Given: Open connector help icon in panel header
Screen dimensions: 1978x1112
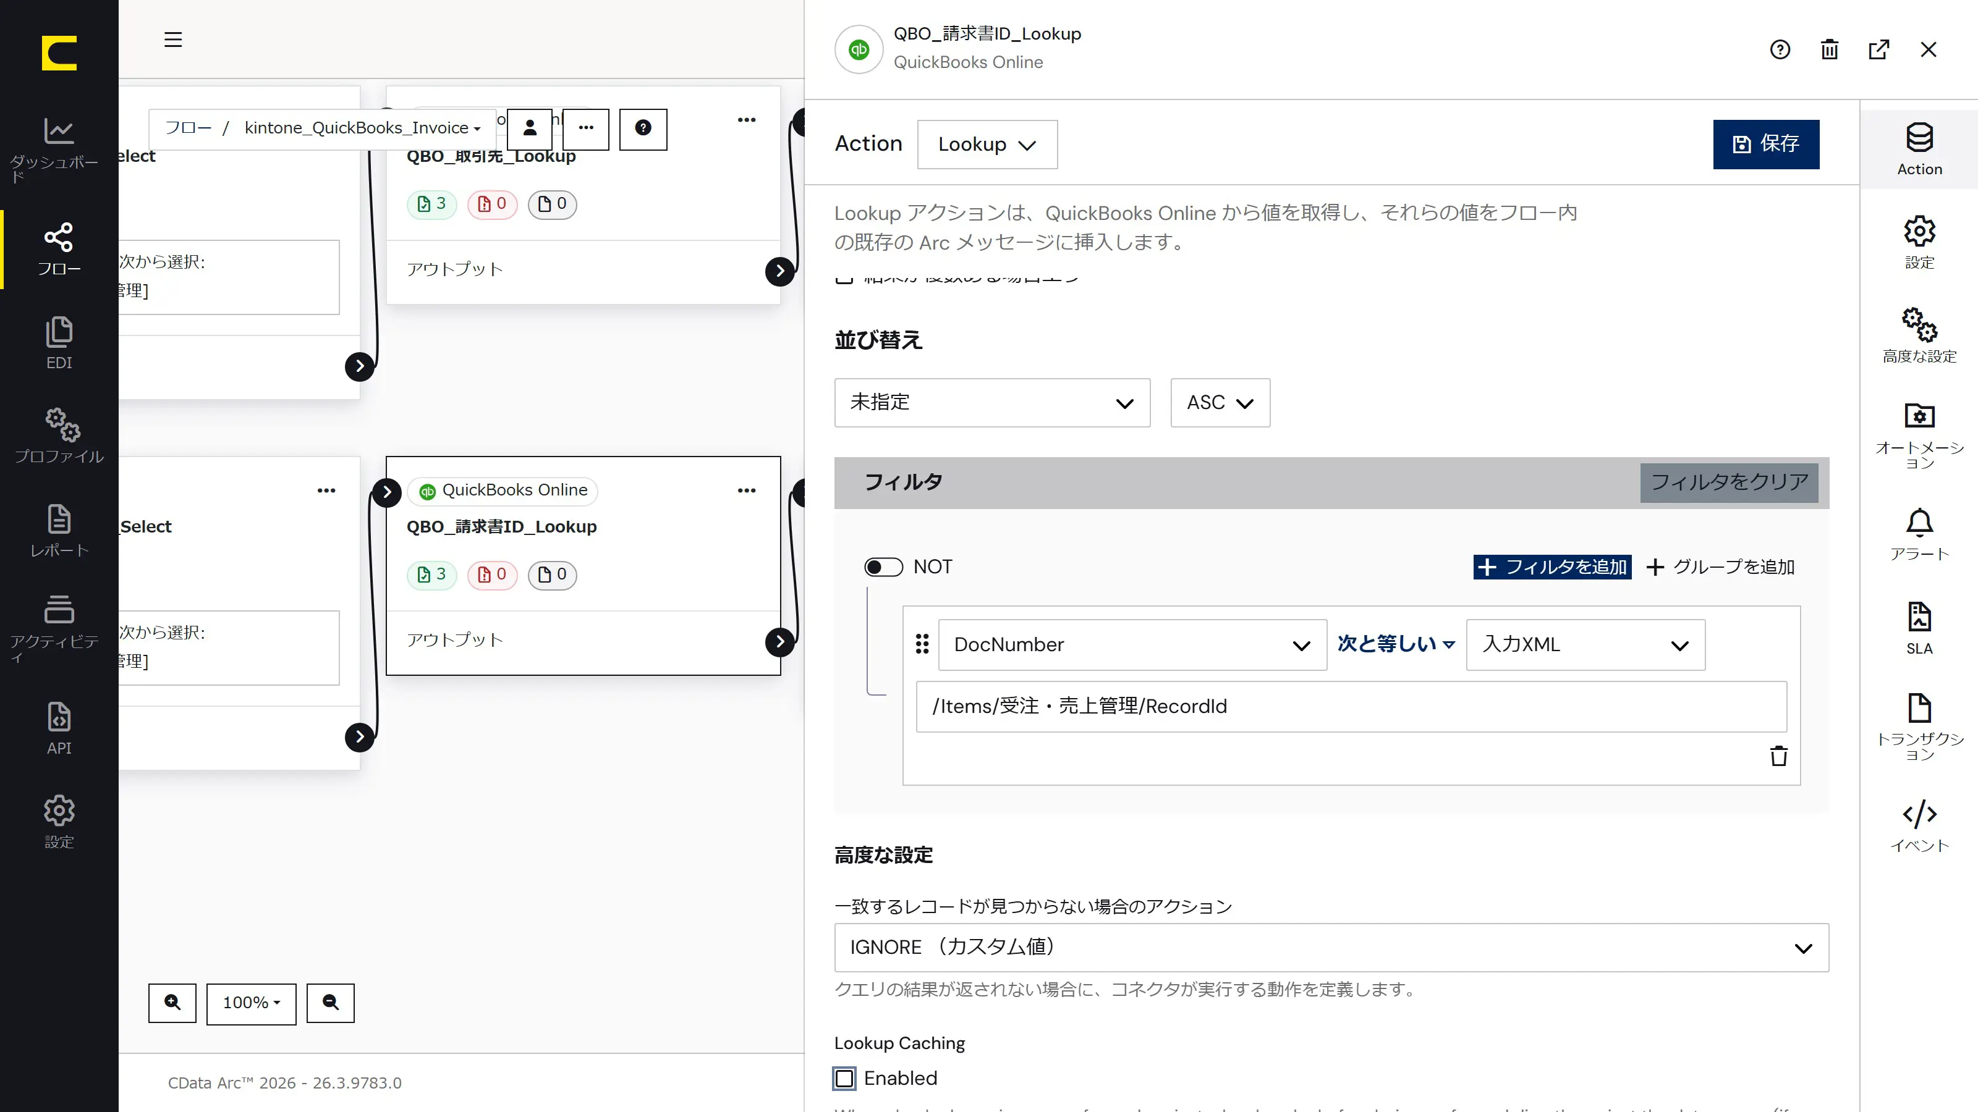Looking at the screenshot, I should [x=1780, y=50].
